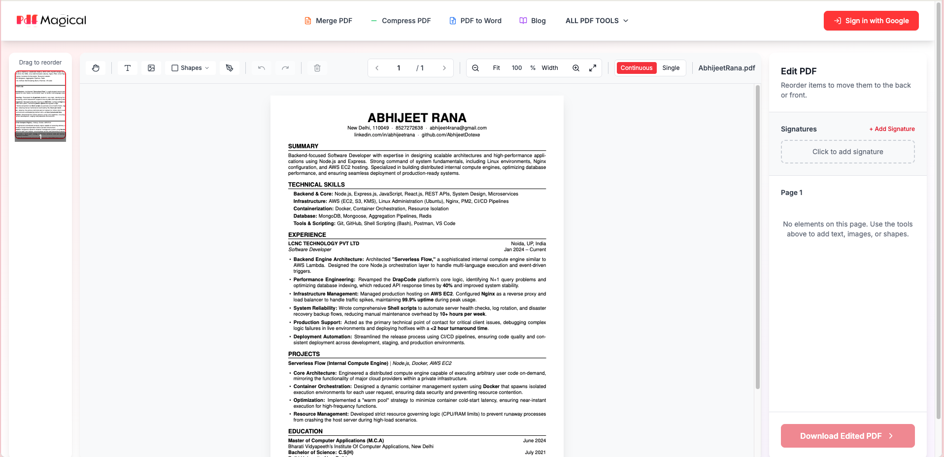The image size is (944, 457).
Task: Click the Redo arrow icon
Action: 285,67
